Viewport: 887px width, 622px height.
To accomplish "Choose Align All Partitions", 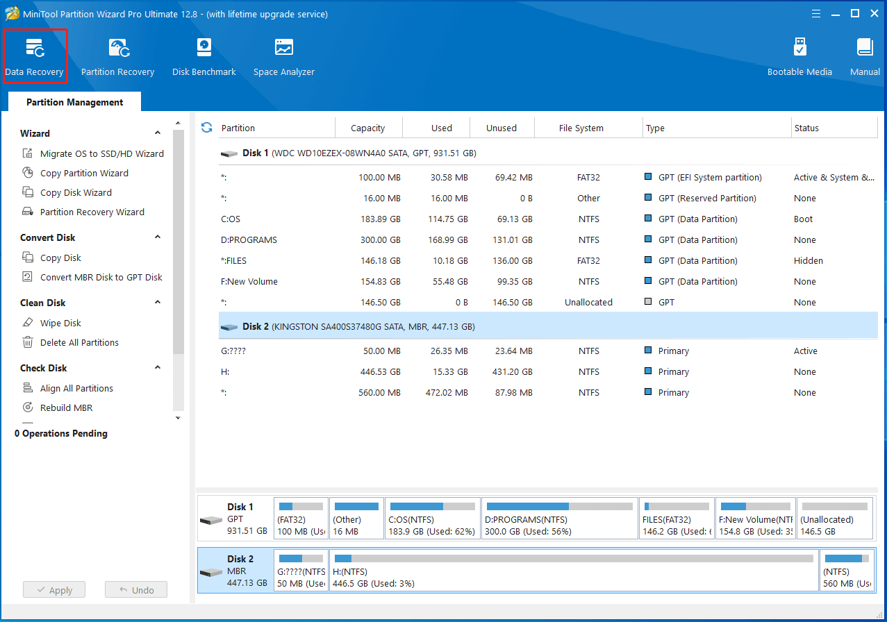I will click(x=67, y=388).
